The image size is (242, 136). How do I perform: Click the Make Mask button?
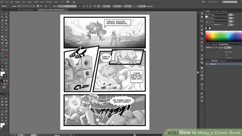228,52
